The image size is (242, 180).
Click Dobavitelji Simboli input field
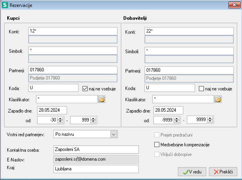189,51
